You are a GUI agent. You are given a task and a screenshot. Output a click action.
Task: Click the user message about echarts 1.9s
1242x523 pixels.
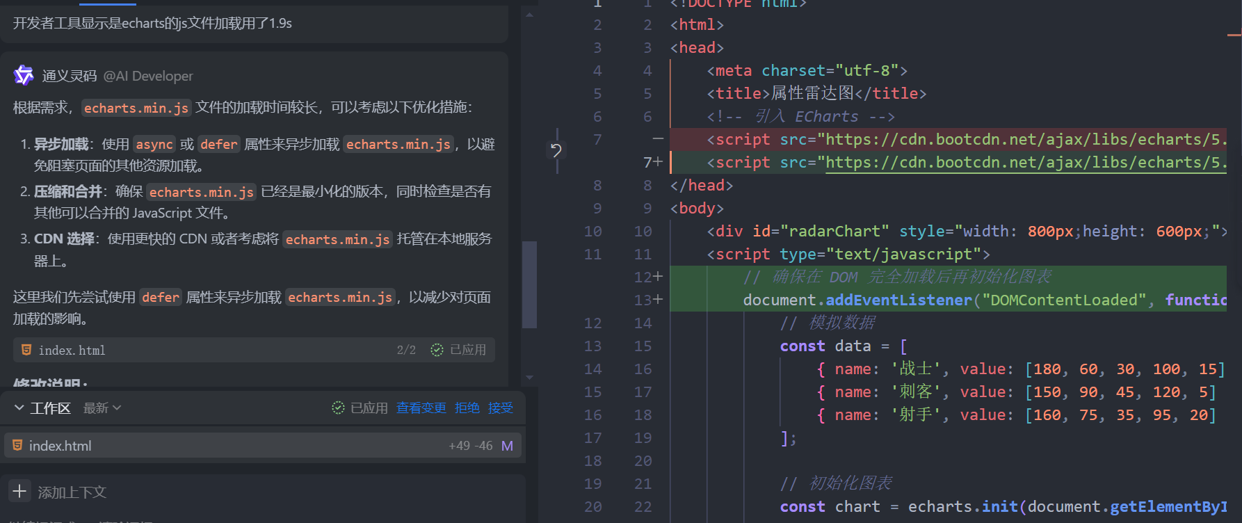point(152,24)
